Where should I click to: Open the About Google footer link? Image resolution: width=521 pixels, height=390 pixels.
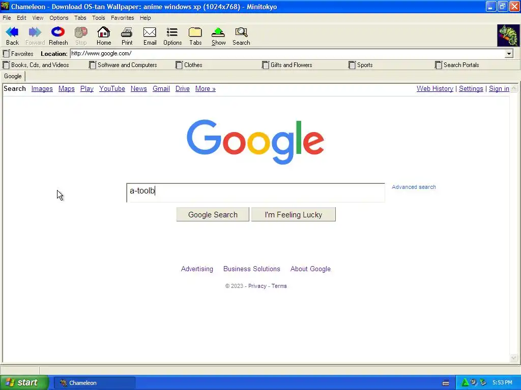[310, 269]
